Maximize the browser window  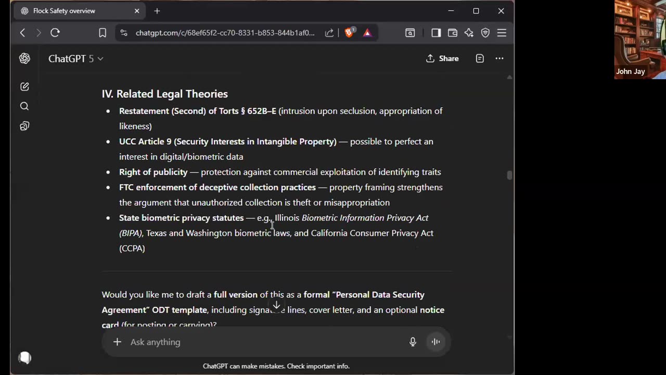point(476,11)
